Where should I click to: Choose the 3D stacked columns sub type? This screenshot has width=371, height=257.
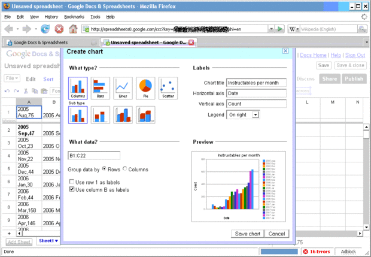pyautogui.click(x=145, y=115)
